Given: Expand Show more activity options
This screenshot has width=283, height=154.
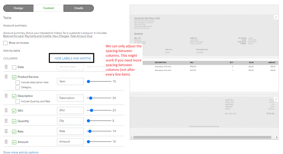Looking at the screenshot, I should pos(21,152).
